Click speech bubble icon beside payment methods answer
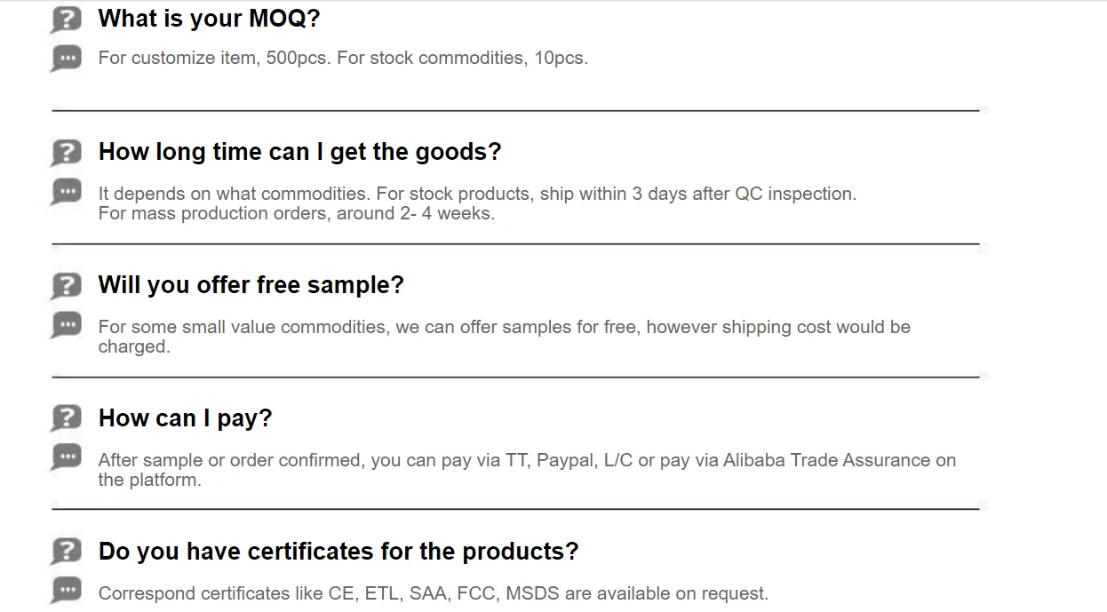This screenshot has width=1107, height=612. click(x=67, y=458)
